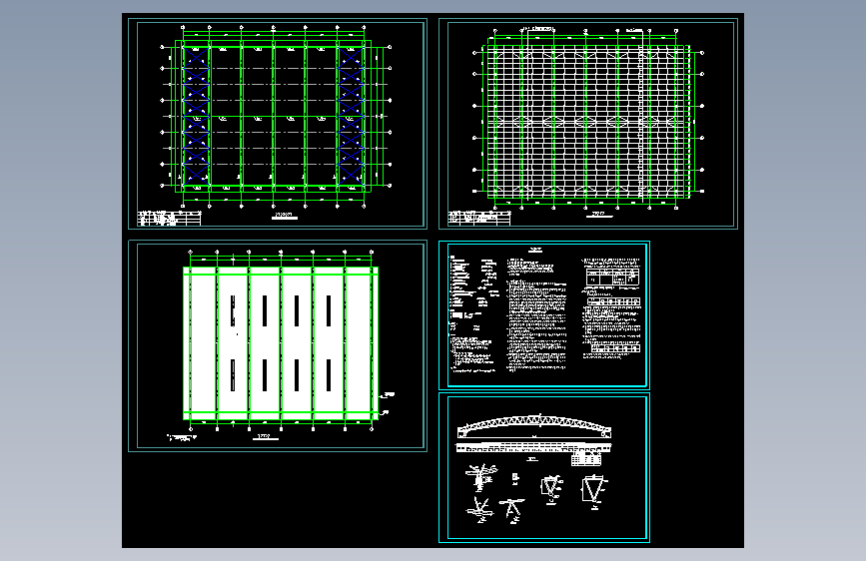The width and height of the screenshot is (866, 561).
Task: Click the title block of the cross-bracing plan
Action: click(x=170, y=219)
